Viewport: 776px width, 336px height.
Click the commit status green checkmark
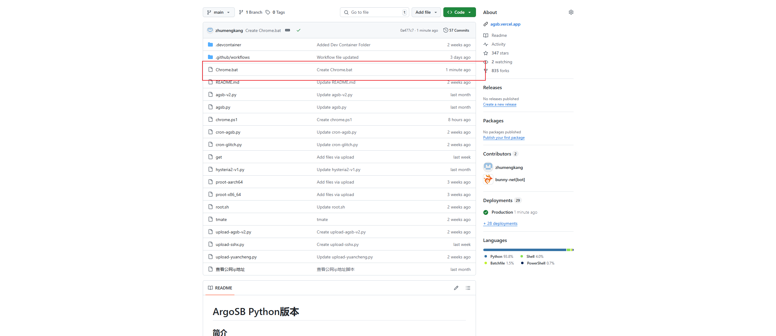[x=299, y=30]
